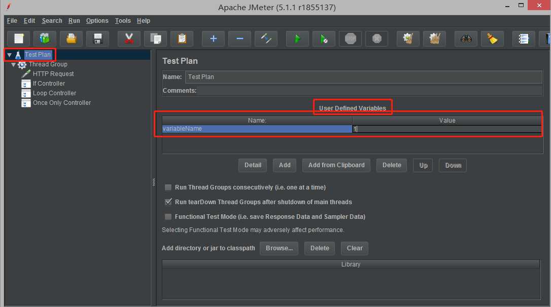Image resolution: width=551 pixels, height=307 pixels.
Task: Expand all nodes with plus icon
Action: tap(213, 39)
